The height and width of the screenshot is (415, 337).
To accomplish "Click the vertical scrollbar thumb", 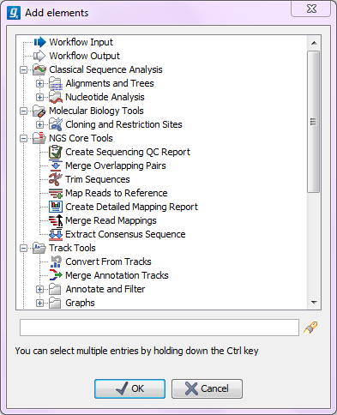I will (x=314, y=122).
